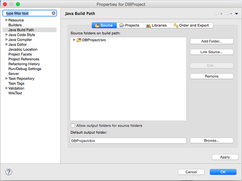The height and width of the screenshot is (181, 242).
Task: Expand the Java Code Style node
Action: [x=6, y=35]
